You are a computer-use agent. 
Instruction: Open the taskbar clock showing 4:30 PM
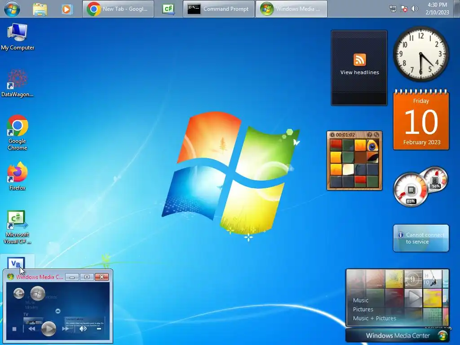(x=437, y=9)
